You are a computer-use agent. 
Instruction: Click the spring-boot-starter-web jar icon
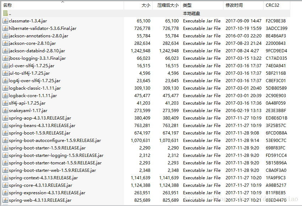pyautogui.click(x=5, y=170)
